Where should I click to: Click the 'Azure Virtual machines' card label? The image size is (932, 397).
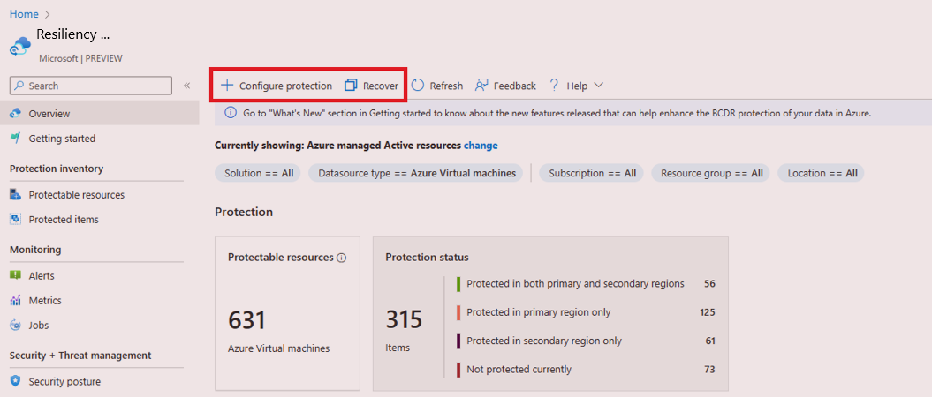(279, 348)
